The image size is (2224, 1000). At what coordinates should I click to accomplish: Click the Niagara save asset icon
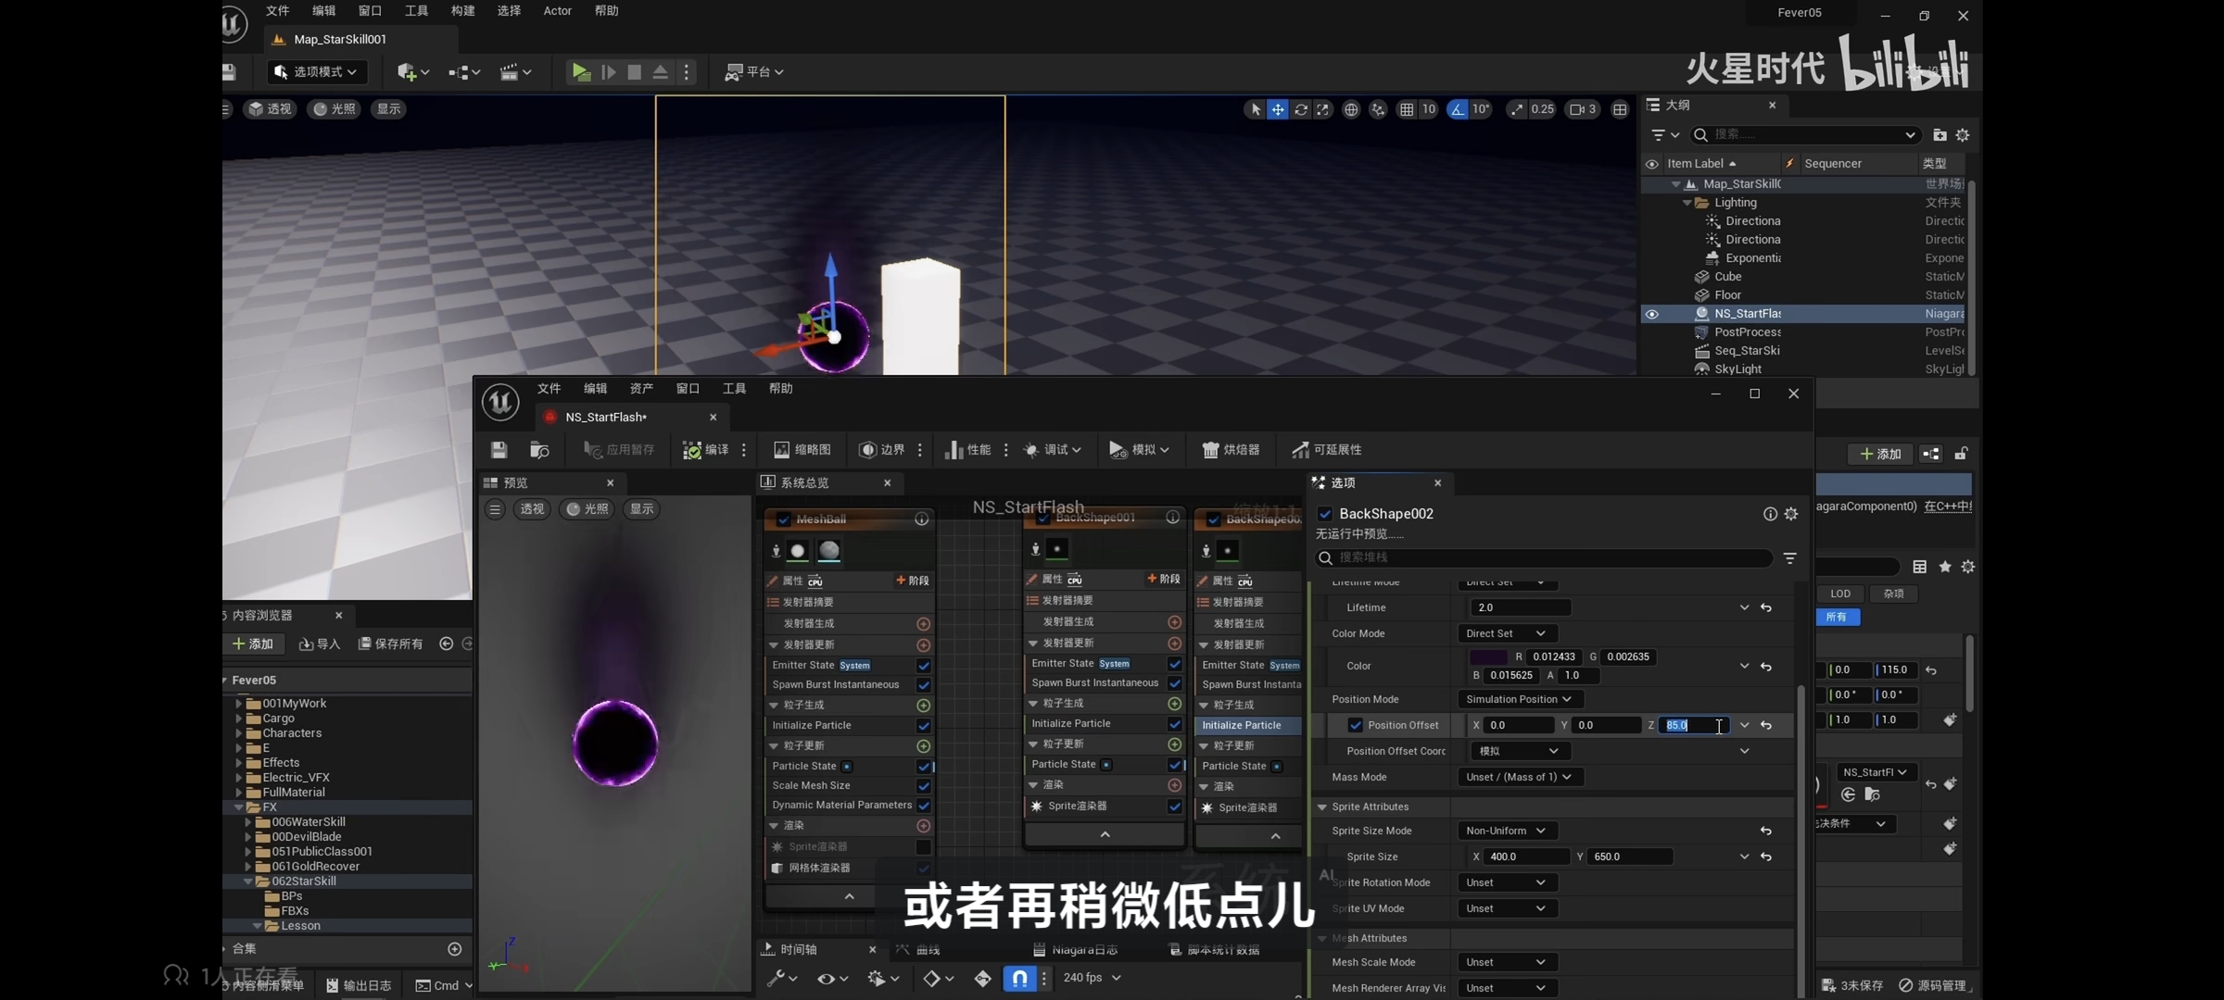click(x=499, y=450)
